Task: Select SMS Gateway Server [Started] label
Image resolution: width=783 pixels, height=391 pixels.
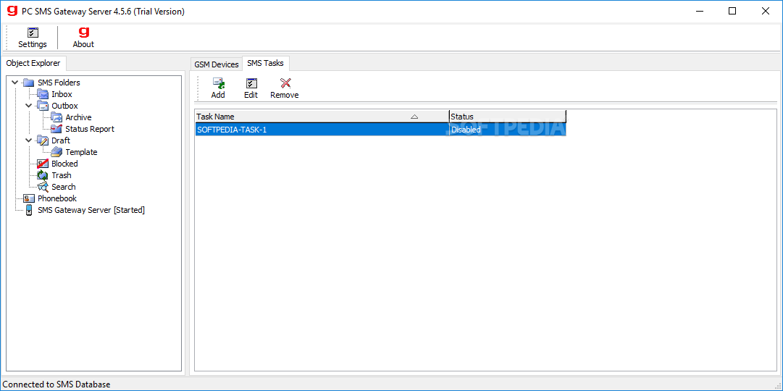Action: [91, 210]
